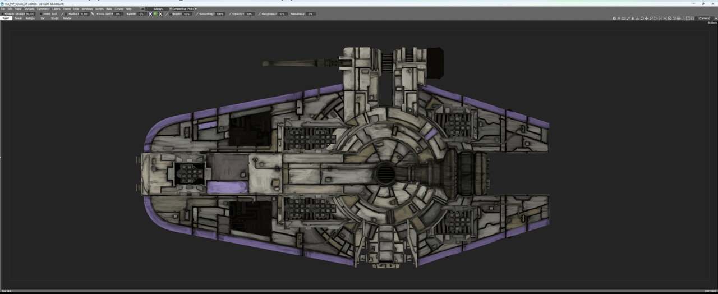The height and width of the screenshot is (294, 718).
Task: Click the fullscreen viewport icon
Action: pos(688,19)
